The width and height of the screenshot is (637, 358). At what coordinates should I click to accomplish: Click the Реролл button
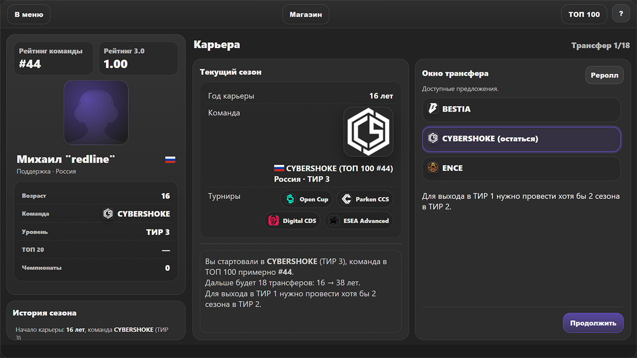[x=604, y=75]
